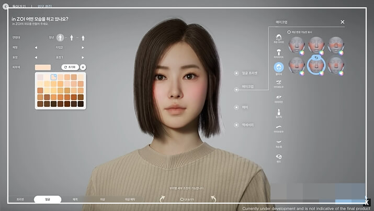Choose the first blusher style thumbnail
The width and height of the screenshot is (374, 211).
(x=297, y=45)
